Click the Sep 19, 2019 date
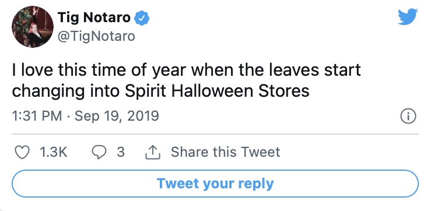Screen dimensions: 427x211 tap(117, 116)
